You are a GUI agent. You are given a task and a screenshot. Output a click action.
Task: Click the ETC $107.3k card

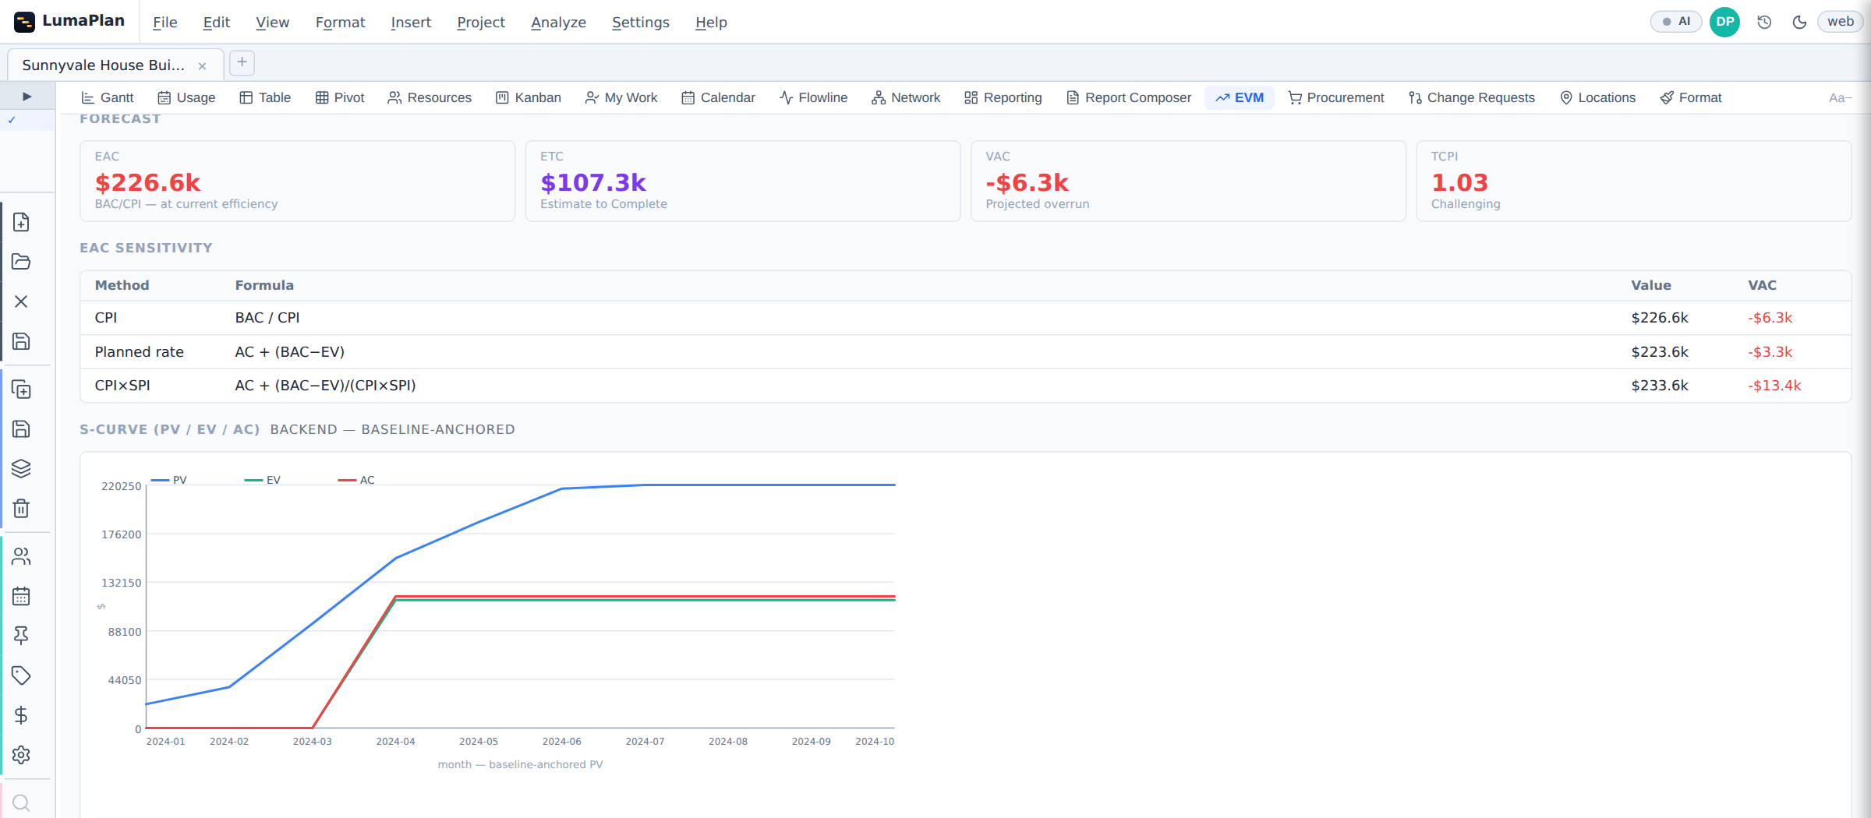click(742, 181)
